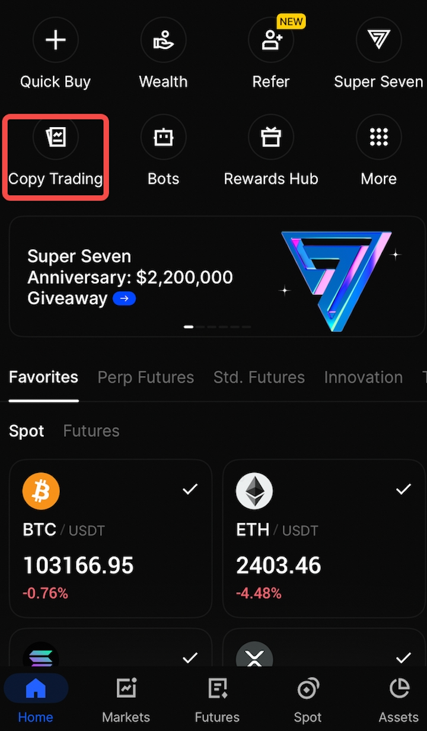Click the blue arrow beside Giveaway
The image size is (427, 731).
[x=125, y=298]
